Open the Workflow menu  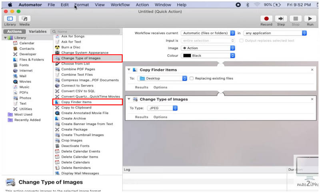tap(120, 5)
